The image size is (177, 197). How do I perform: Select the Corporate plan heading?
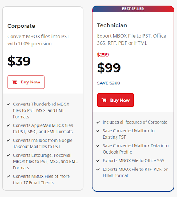21,26
